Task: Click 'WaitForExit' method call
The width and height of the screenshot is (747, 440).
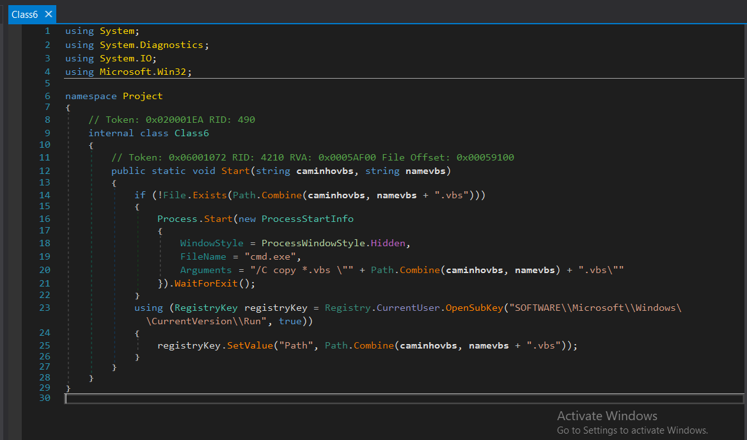Action: 206,283
